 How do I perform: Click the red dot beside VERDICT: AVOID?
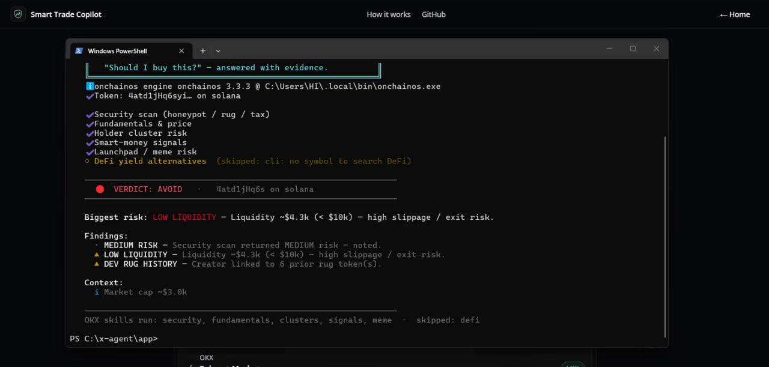[x=100, y=189]
